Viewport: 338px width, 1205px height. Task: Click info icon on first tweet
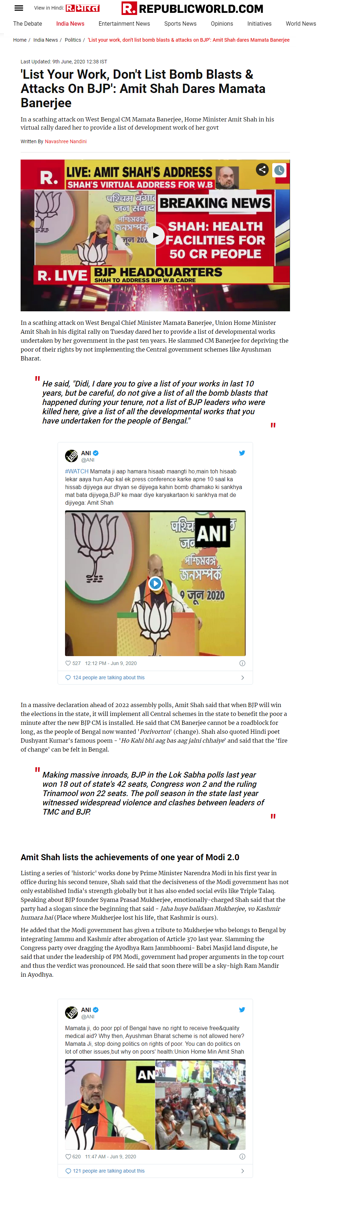tap(242, 663)
